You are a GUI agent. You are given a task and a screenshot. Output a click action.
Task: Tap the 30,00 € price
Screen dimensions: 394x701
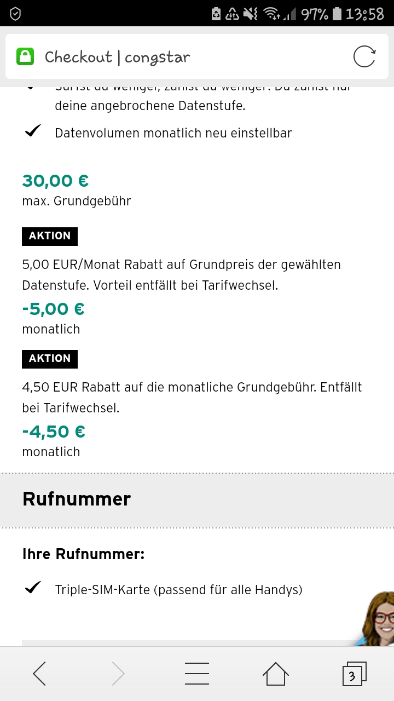click(x=55, y=180)
